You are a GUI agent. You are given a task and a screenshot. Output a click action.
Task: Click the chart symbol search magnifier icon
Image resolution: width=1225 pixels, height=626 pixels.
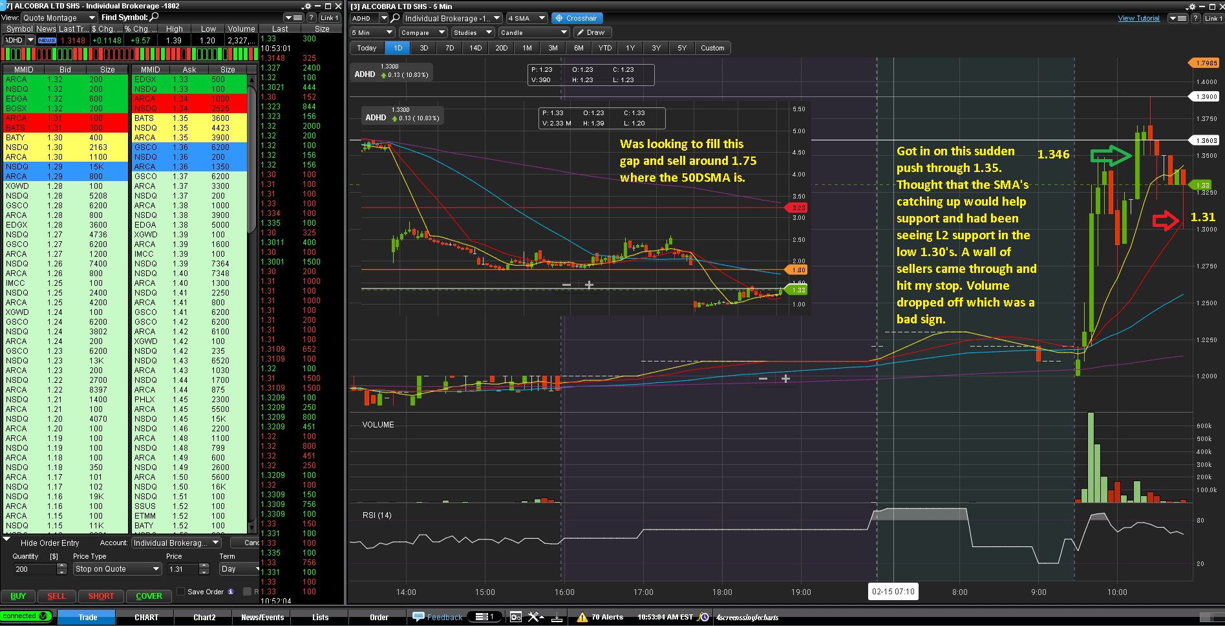point(395,18)
